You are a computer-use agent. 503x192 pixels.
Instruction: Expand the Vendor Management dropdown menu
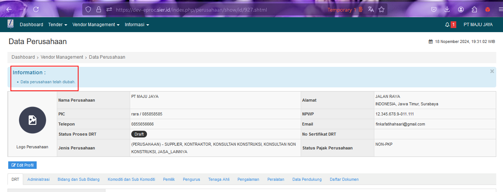pos(96,25)
